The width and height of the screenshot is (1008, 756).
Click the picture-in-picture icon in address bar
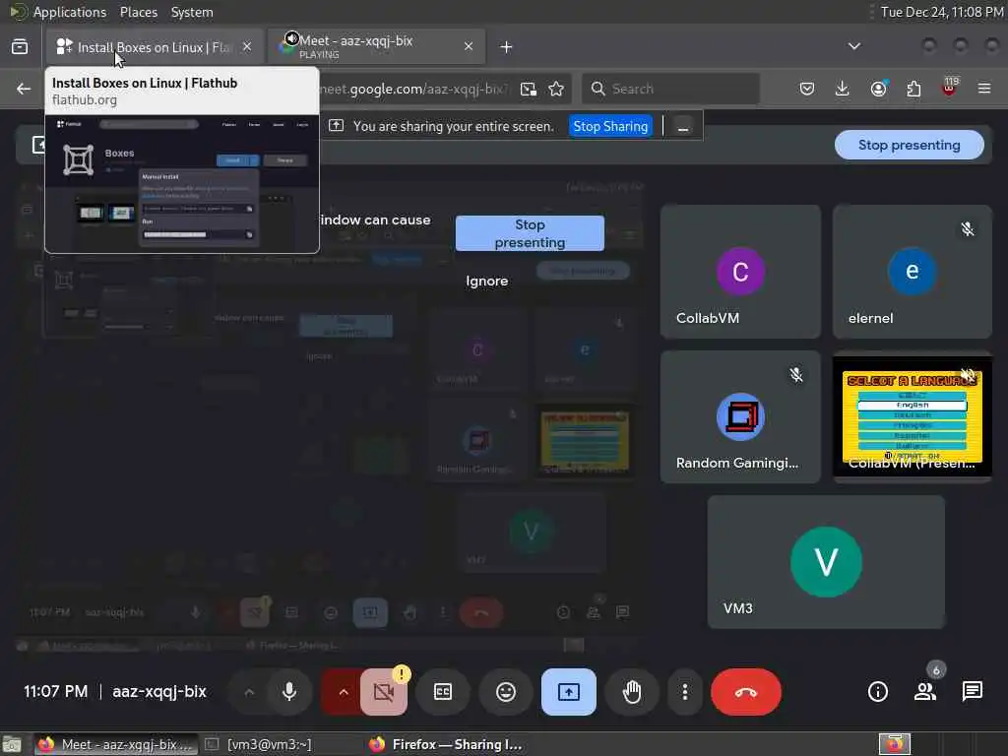point(529,89)
